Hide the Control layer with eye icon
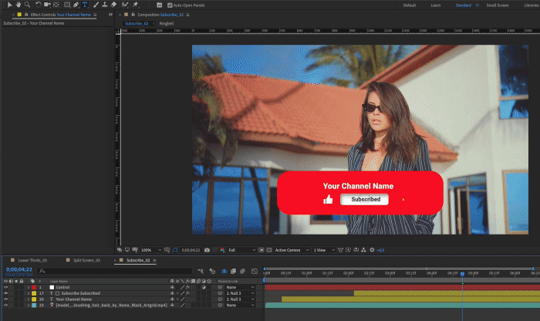Screen dimensions: 540x321 [5, 287]
